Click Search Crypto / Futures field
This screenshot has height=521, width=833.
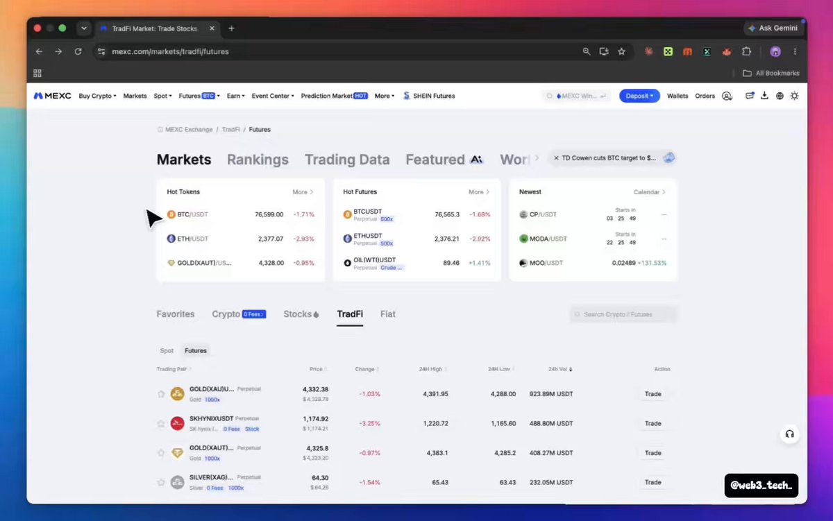[623, 314]
